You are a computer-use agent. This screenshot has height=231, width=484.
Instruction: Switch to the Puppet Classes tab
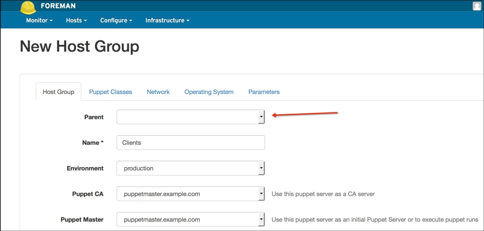click(x=110, y=92)
